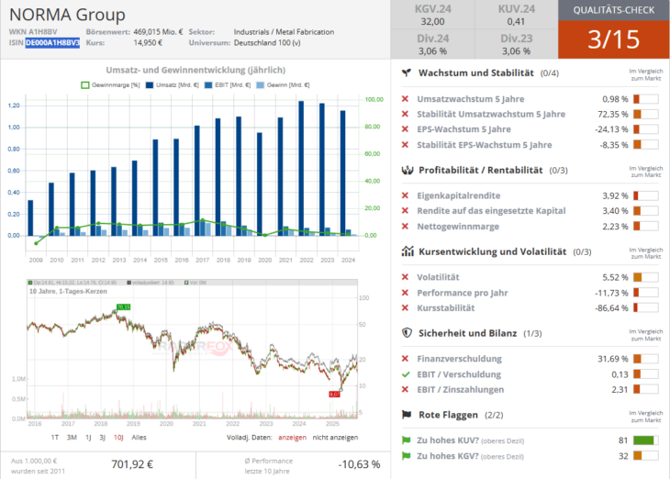The width and height of the screenshot is (670, 479).
Task: Click the plant icon beside Wachstum und Stabilität
Action: pos(406,73)
